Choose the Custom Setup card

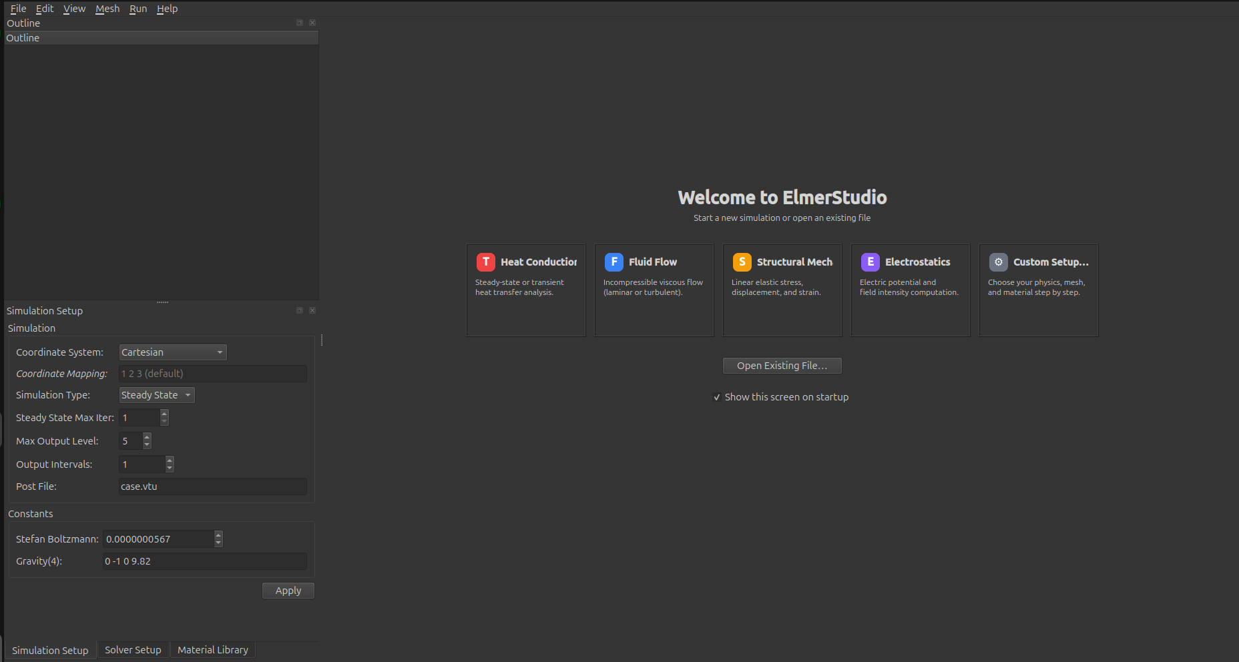1039,290
